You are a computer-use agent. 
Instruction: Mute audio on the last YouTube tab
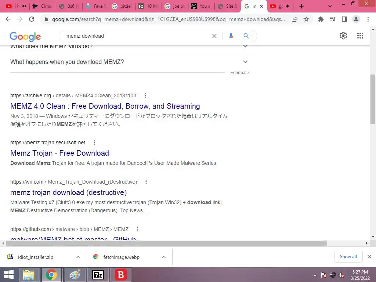pyautogui.click(x=288, y=6)
